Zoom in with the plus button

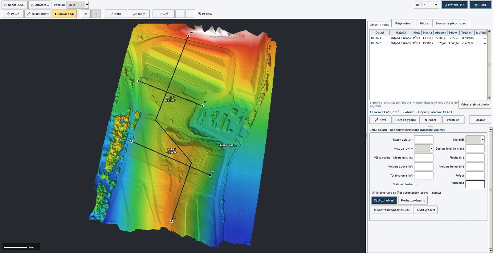pos(180,14)
